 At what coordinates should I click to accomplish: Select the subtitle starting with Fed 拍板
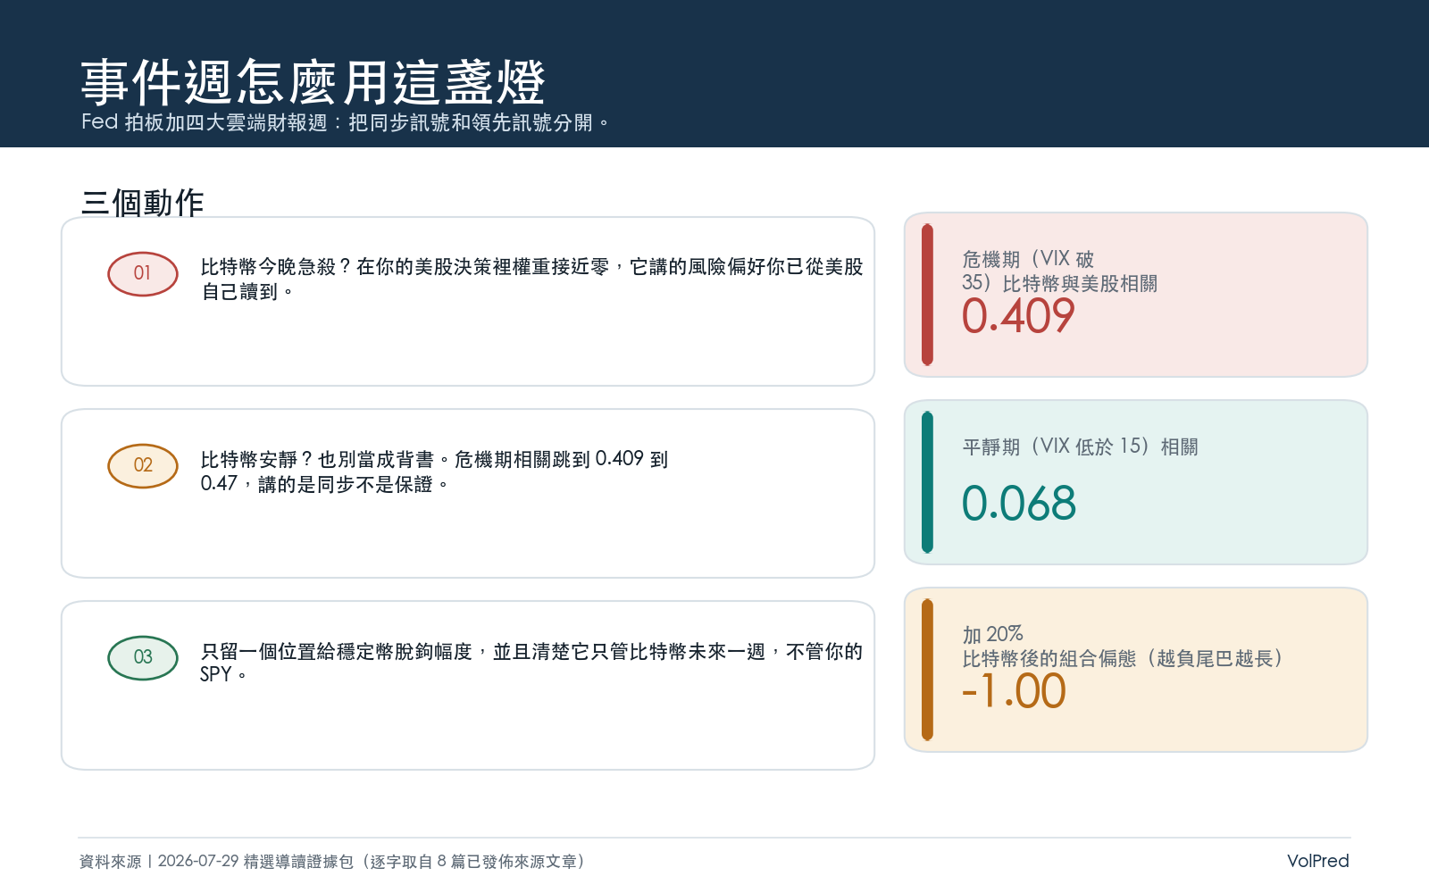346,122
